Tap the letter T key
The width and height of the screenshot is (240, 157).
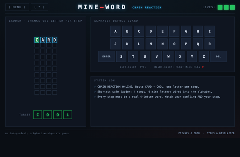click(133, 57)
